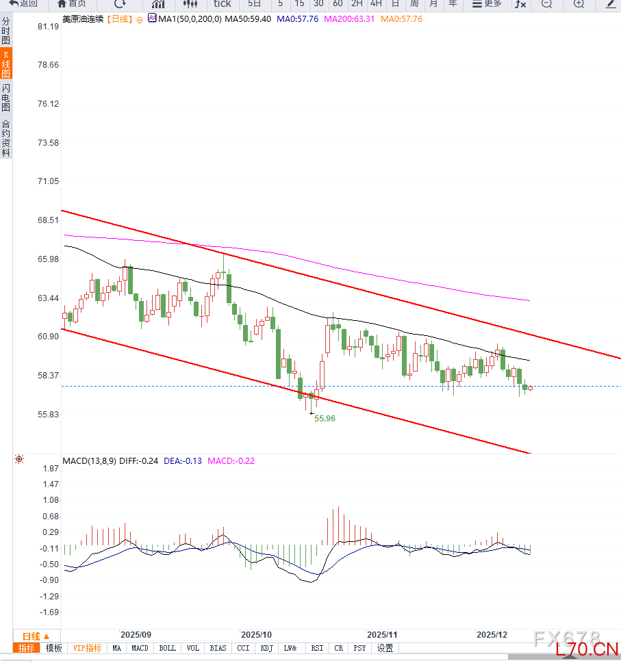Click the refresh icon in top toolbar
Image resolution: width=621 pixels, height=663 pixels.
(120, 3)
